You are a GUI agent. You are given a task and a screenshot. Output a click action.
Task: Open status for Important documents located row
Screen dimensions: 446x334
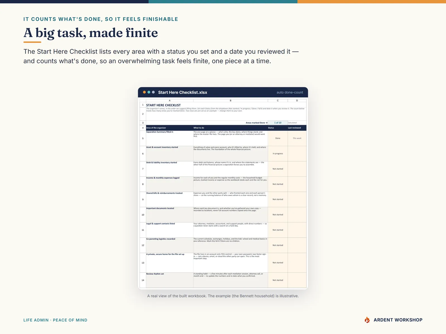(278, 215)
